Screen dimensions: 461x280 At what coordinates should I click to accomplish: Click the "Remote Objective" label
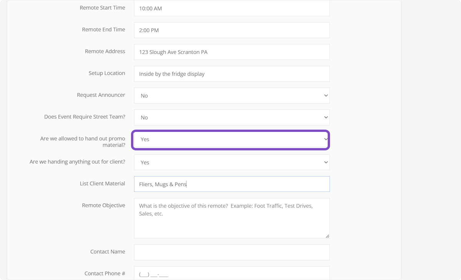(x=103, y=205)
